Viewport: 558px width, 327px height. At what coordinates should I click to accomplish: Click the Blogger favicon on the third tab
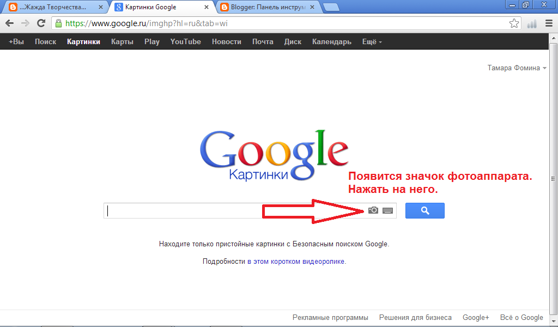click(225, 7)
